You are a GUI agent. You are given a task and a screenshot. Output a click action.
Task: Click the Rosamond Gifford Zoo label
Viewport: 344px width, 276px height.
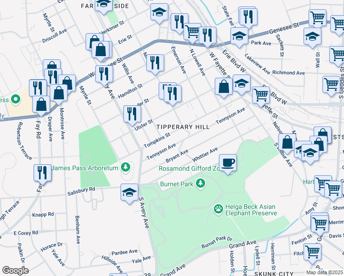[189, 168]
